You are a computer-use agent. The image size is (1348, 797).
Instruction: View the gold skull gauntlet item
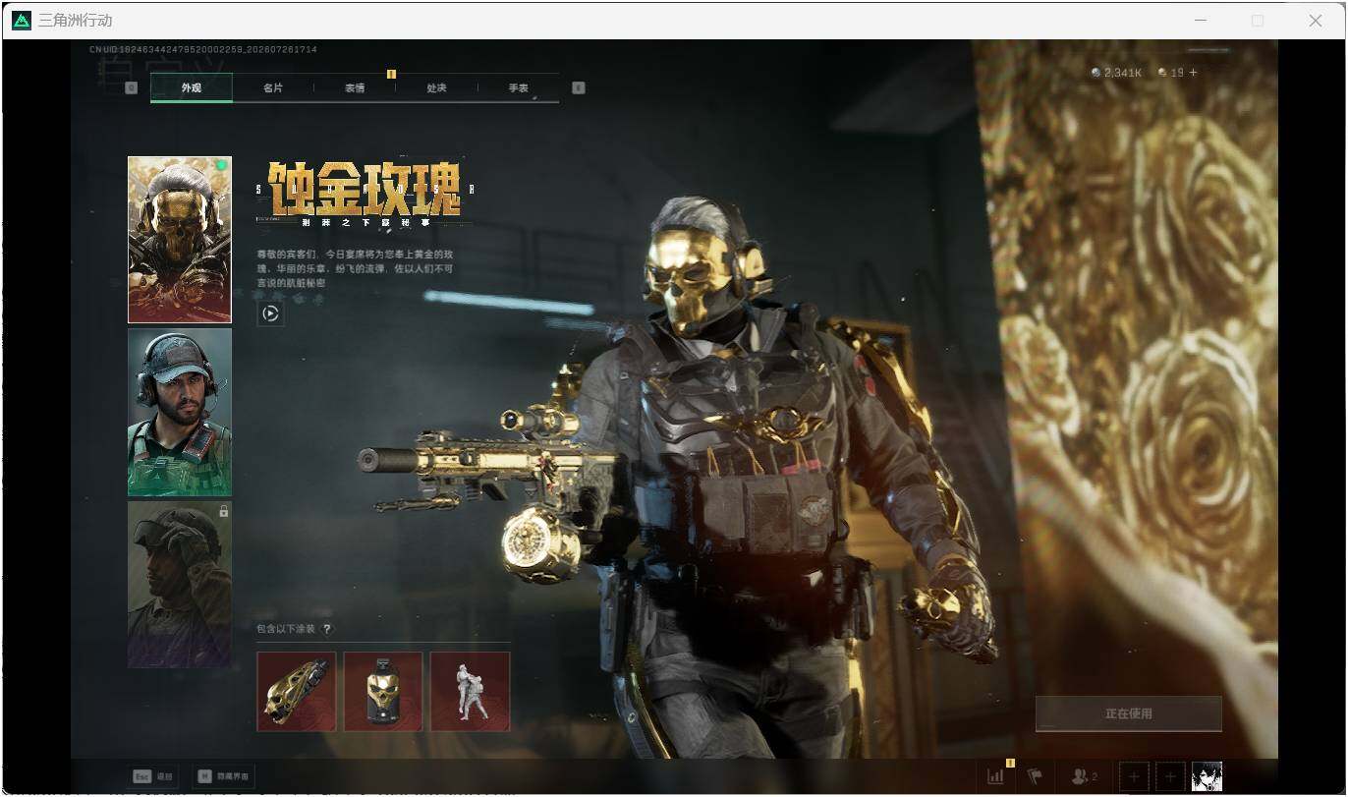click(297, 692)
